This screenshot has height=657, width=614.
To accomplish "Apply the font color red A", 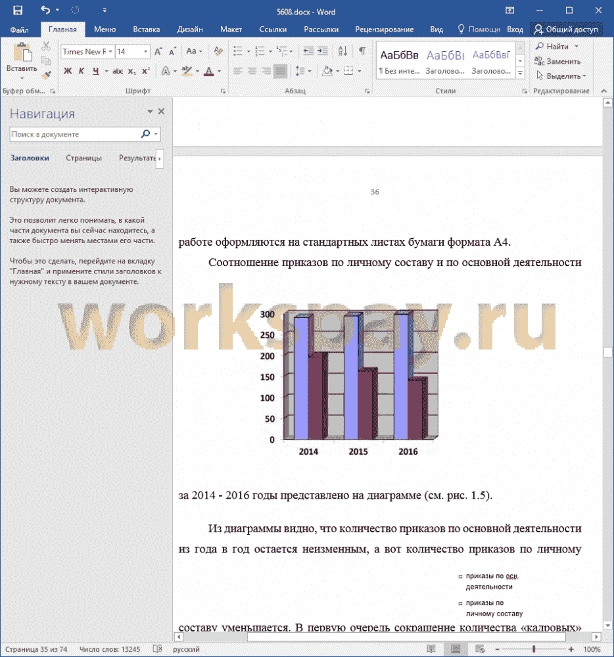I will pyautogui.click(x=208, y=71).
